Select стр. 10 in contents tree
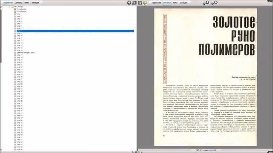273x153 pixels. point(20,36)
